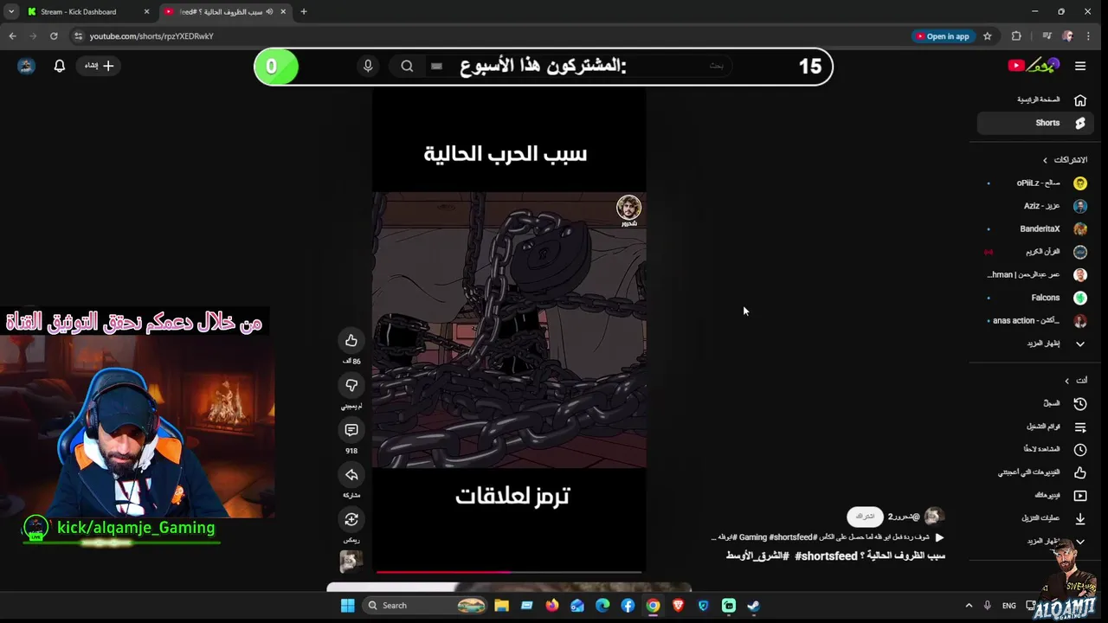Mute the YouTube tab via speaker icon
This screenshot has height=623, width=1108.
269,11
